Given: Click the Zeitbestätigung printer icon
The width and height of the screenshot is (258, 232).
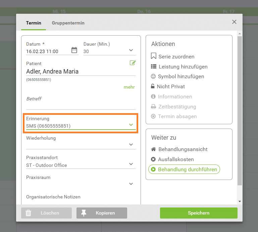Looking at the screenshot, I should click(x=154, y=107).
